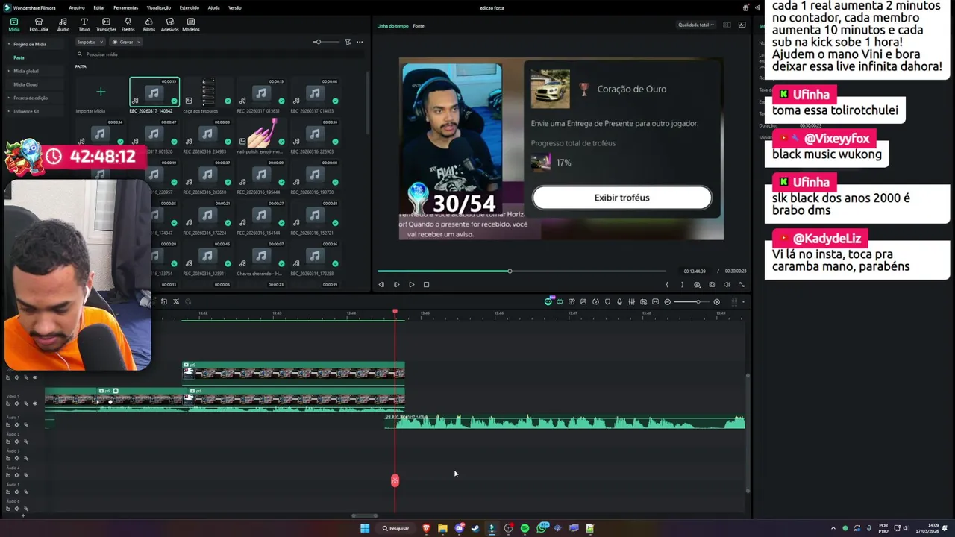The height and width of the screenshot is (537, 955).
Task: Lock the Vídeo 1 track
Action: click(x=8, y=403)
